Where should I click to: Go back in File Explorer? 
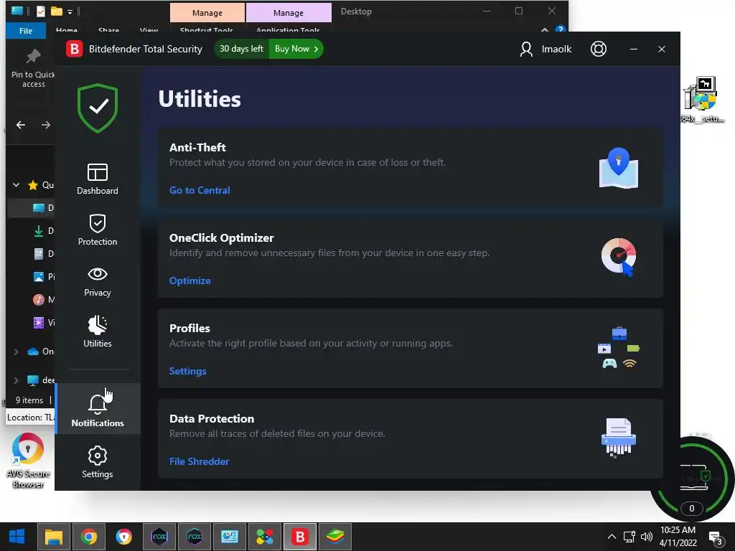pos(21,125)
